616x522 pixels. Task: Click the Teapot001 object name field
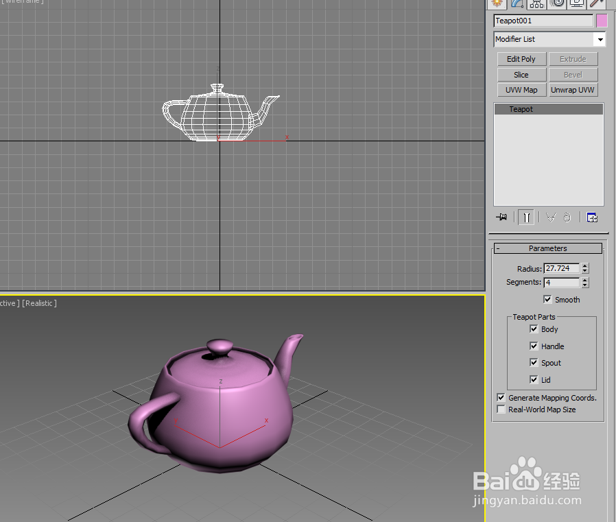click(x=543, y=21)
